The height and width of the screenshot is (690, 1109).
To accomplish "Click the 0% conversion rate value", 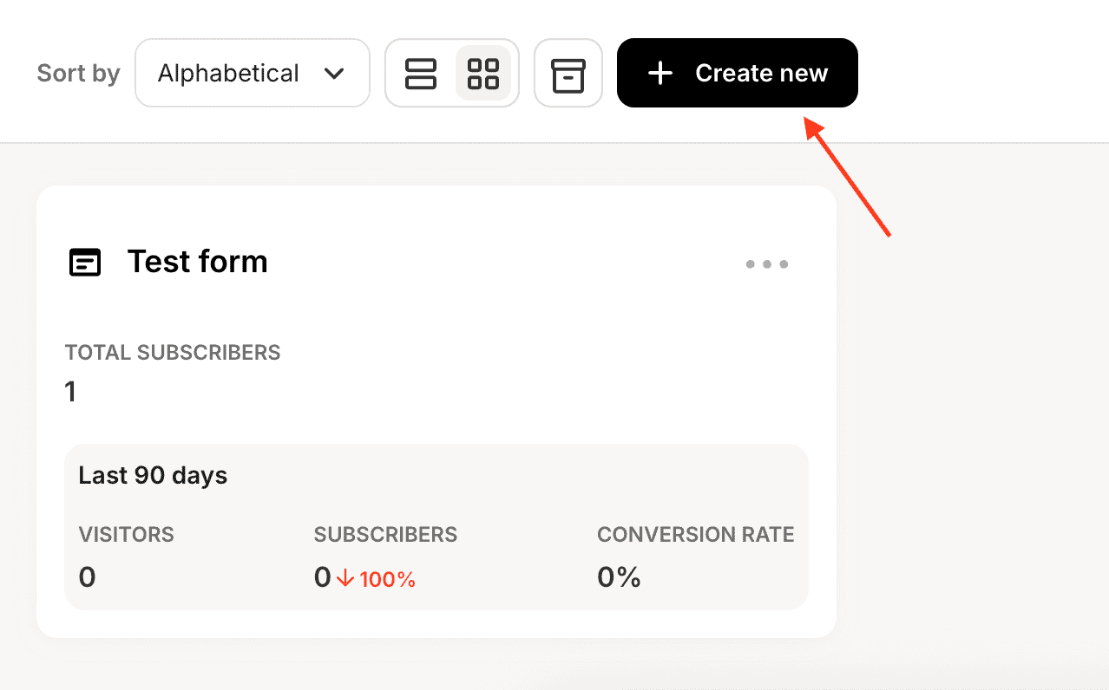I will 619,577.
